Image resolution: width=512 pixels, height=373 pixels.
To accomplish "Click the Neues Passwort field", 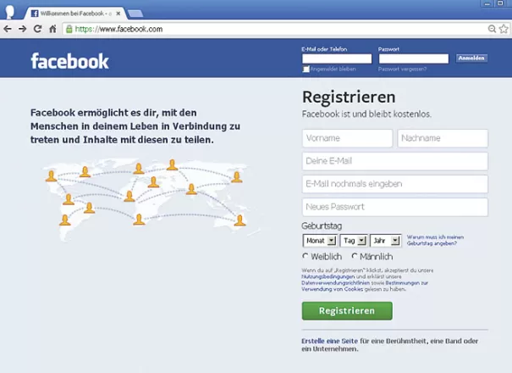I will [x=395, y=207].
